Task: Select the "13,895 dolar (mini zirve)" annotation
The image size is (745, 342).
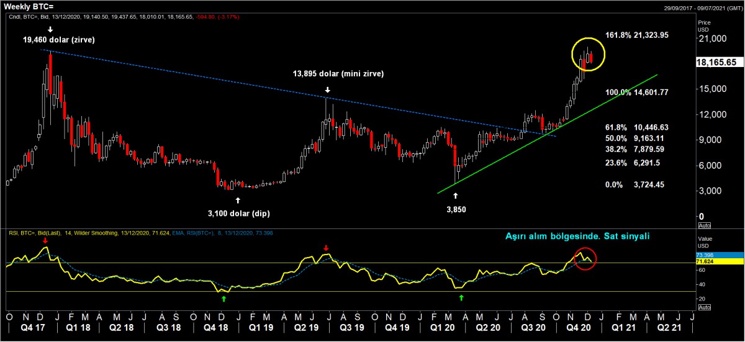Action: [338, 74]
